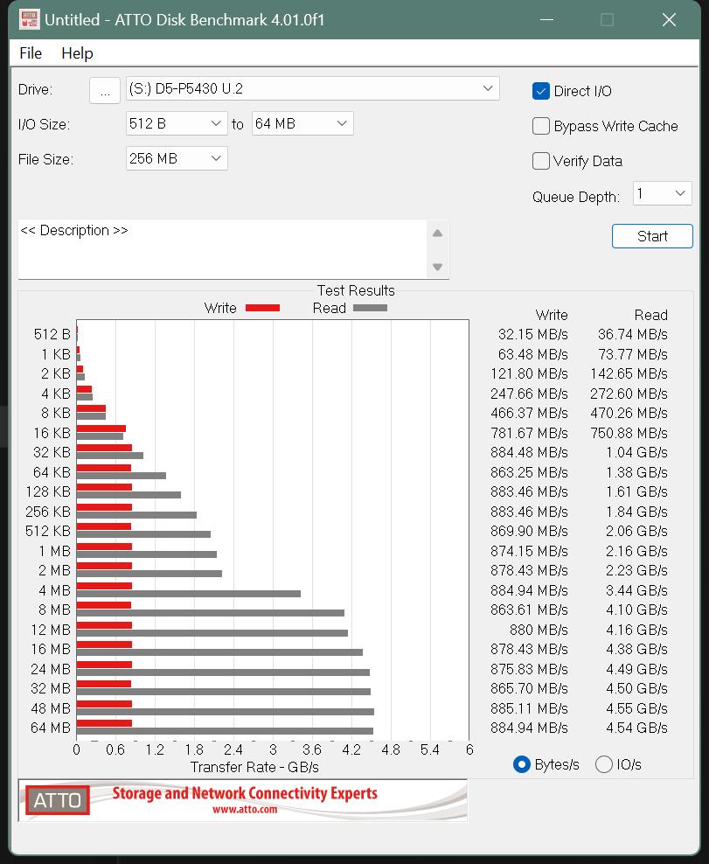Open the I/O Size minimum dropdown (512 B)

(177, 123)
